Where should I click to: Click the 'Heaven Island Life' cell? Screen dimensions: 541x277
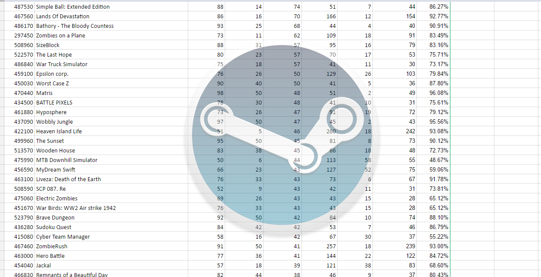click(112, 132)
